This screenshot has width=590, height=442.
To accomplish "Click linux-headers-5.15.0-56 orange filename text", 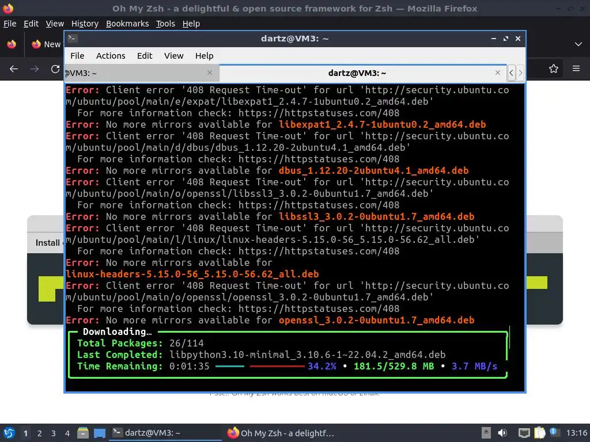I will [x=192, y=274].
